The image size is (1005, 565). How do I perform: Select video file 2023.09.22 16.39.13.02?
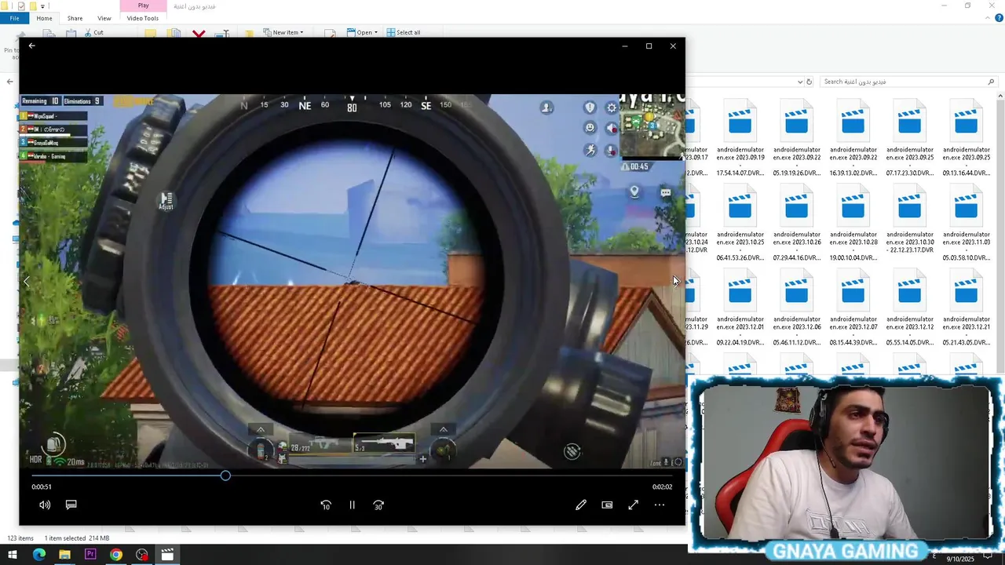(853, 137)
